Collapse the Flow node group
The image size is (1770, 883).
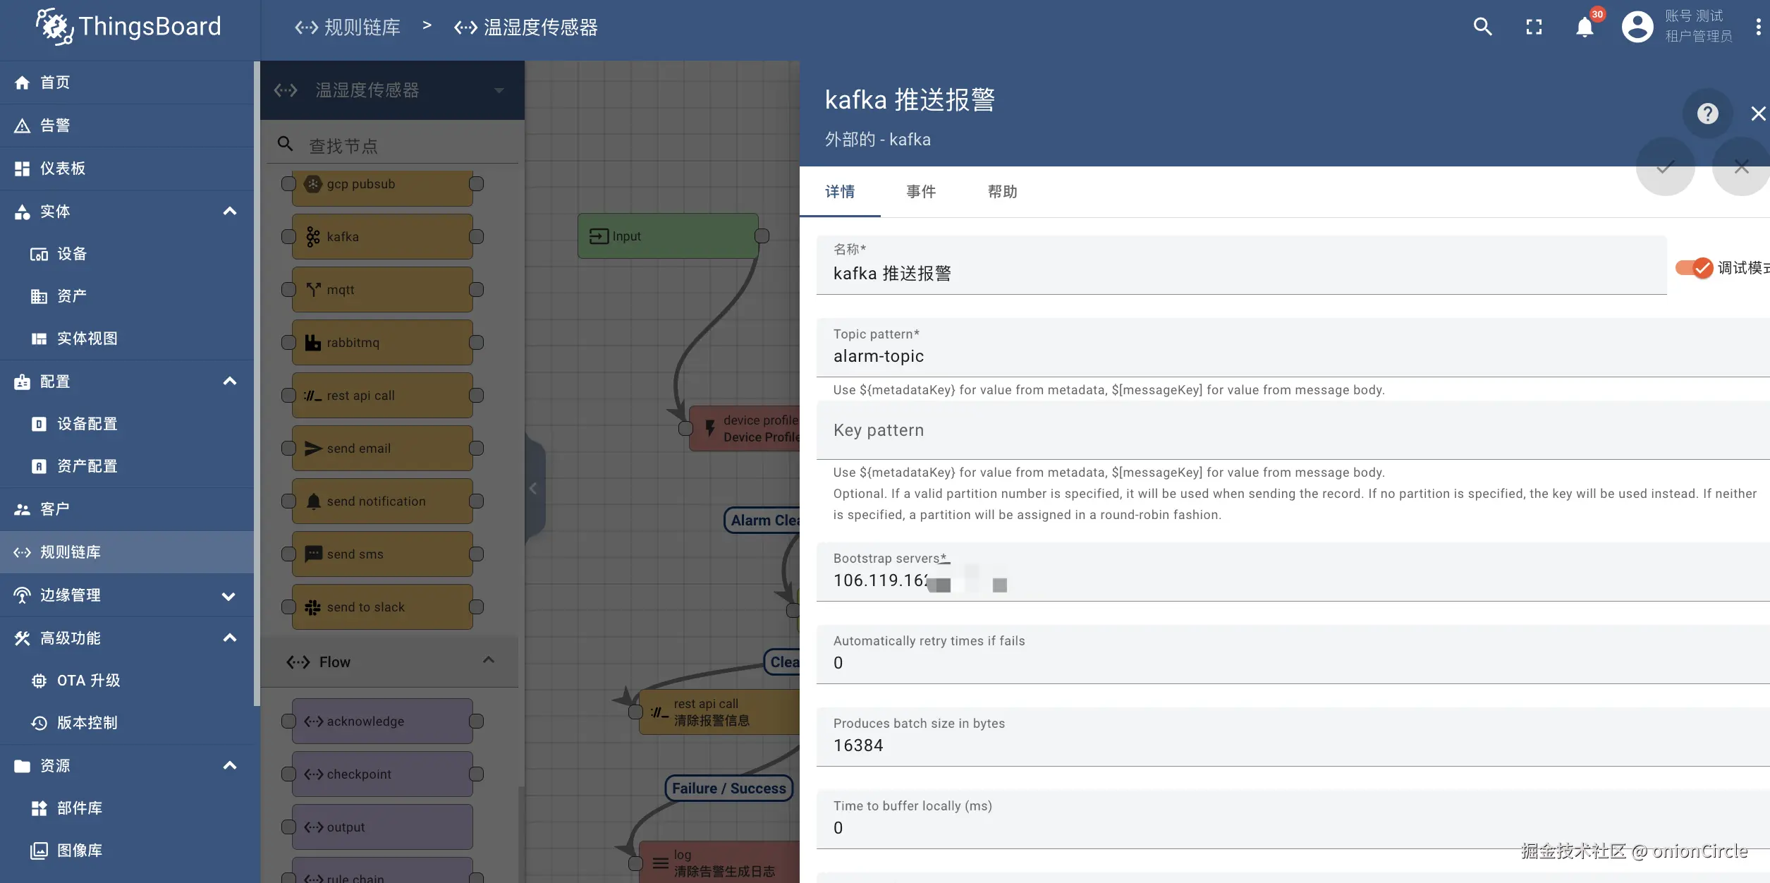[488, 661]
